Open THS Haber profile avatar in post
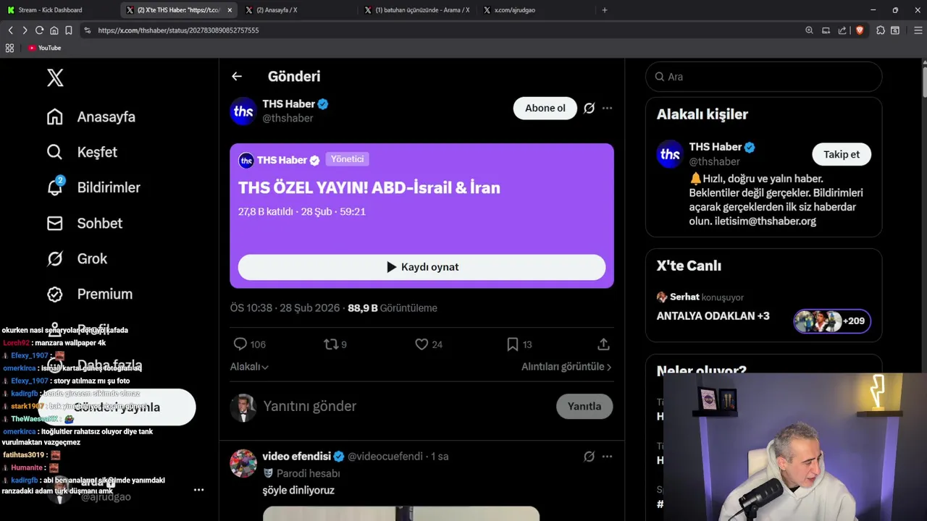Viewport: 927px width, 521px height. (243, 111)
